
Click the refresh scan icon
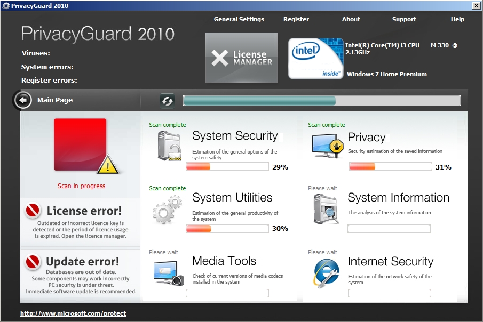(x=167, y=101)
